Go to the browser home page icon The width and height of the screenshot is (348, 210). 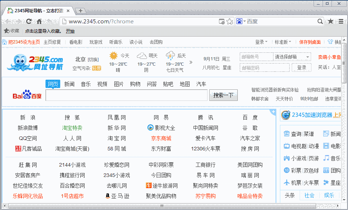coord(39,22)
